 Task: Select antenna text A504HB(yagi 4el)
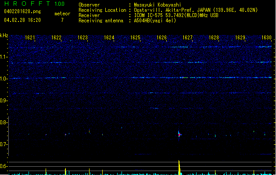click(x=155, y=21)
